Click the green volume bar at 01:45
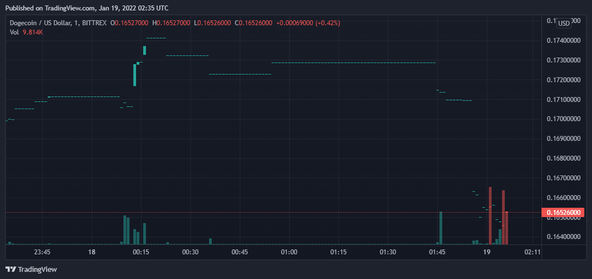 [441, 227]
